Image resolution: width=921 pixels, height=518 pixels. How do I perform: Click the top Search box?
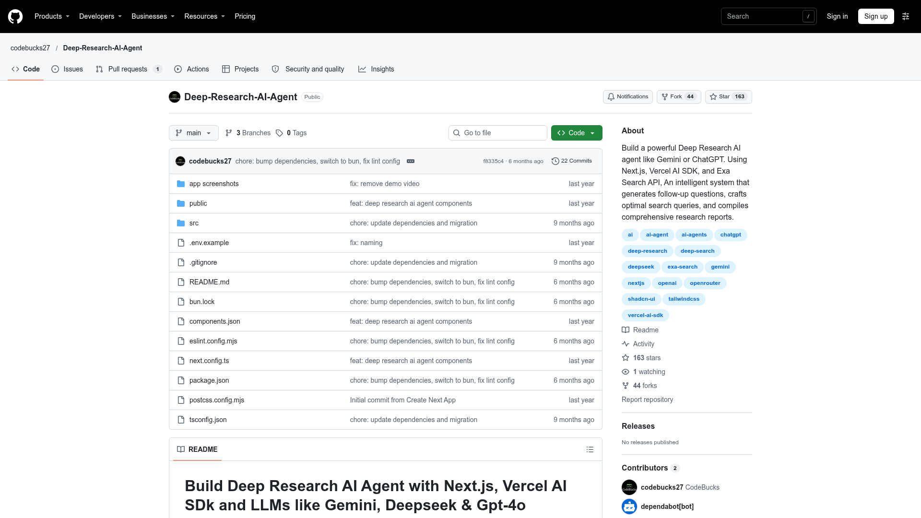point(769,16)
